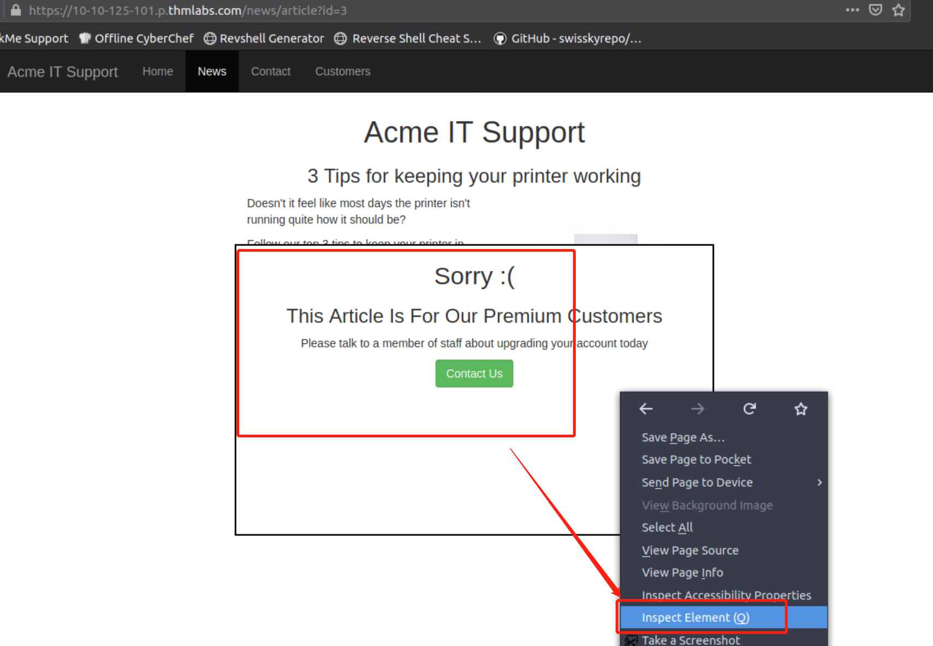Click the URL address bar field

pos(382,10)
